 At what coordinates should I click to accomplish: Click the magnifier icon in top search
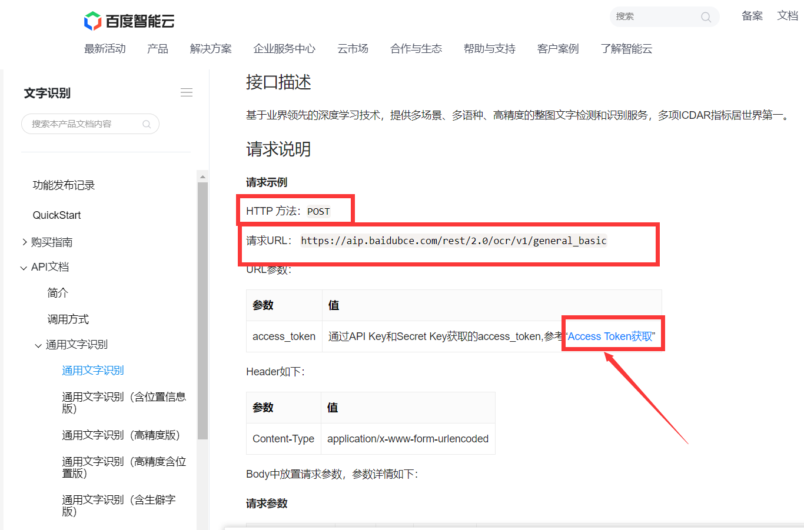[706, 17]
